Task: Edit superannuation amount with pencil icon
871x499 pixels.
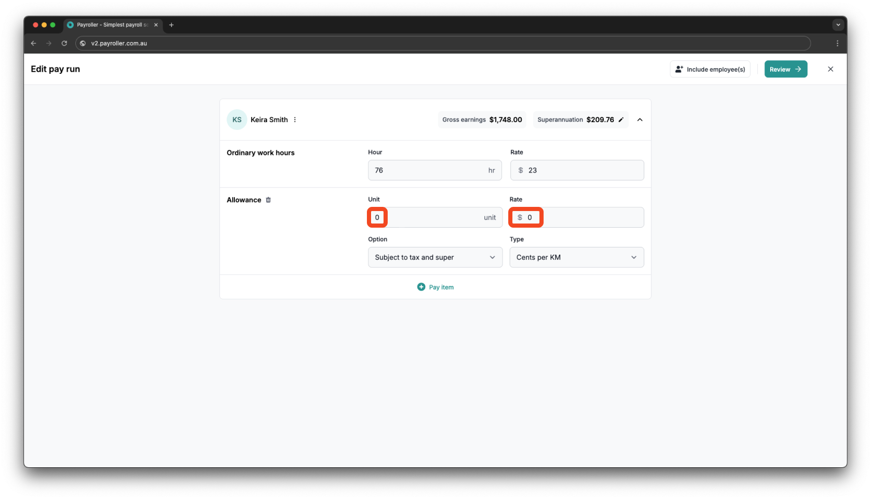Action: (x=621, y=120)
